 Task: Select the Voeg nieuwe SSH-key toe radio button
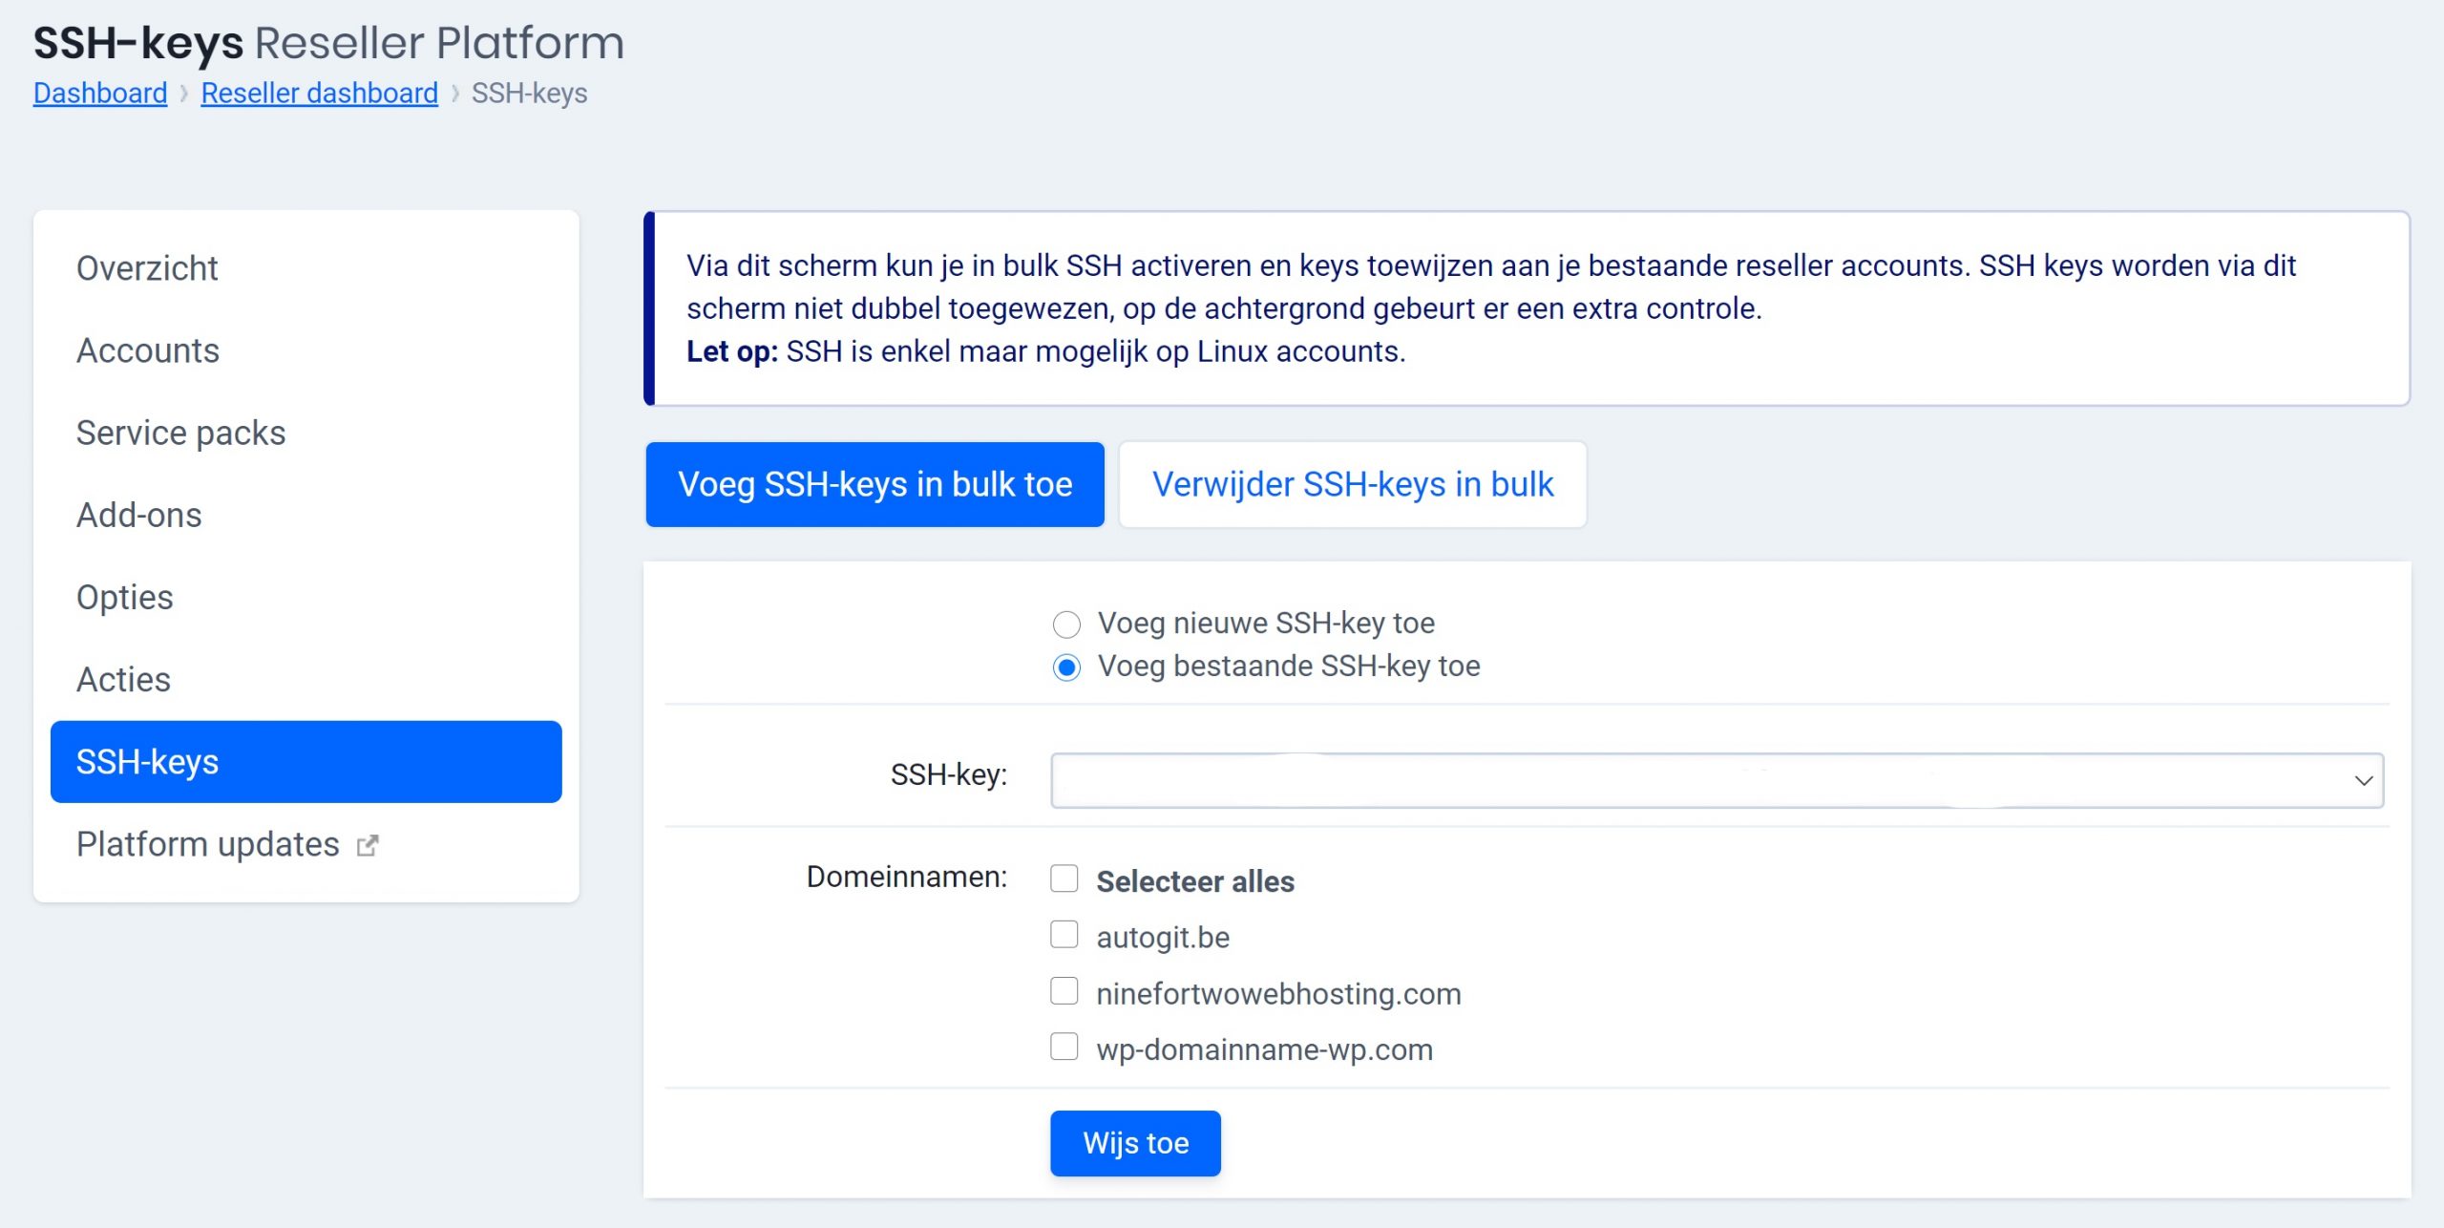coord(1064,622)
